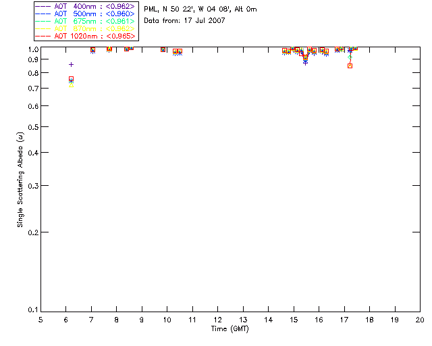The width and height of the screenshot is (432, 346).
Task: Click the y-axis tick label 0.2
Action: pyautogui.click(x=33, y=232)
